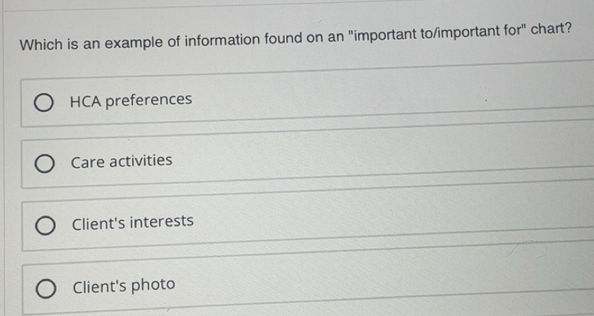
Task: Click the "Care activities" answer label
Action: (x=122, y=161)
